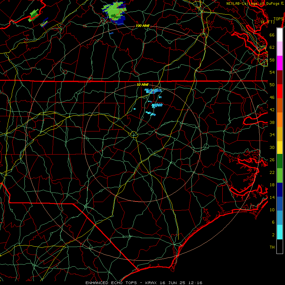
Task: Click the legend value '30'
Action: [272, 147]
